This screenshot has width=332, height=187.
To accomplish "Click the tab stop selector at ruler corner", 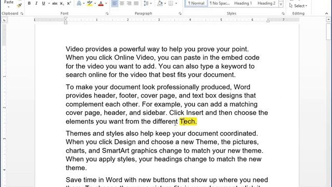I will [5, 20].
